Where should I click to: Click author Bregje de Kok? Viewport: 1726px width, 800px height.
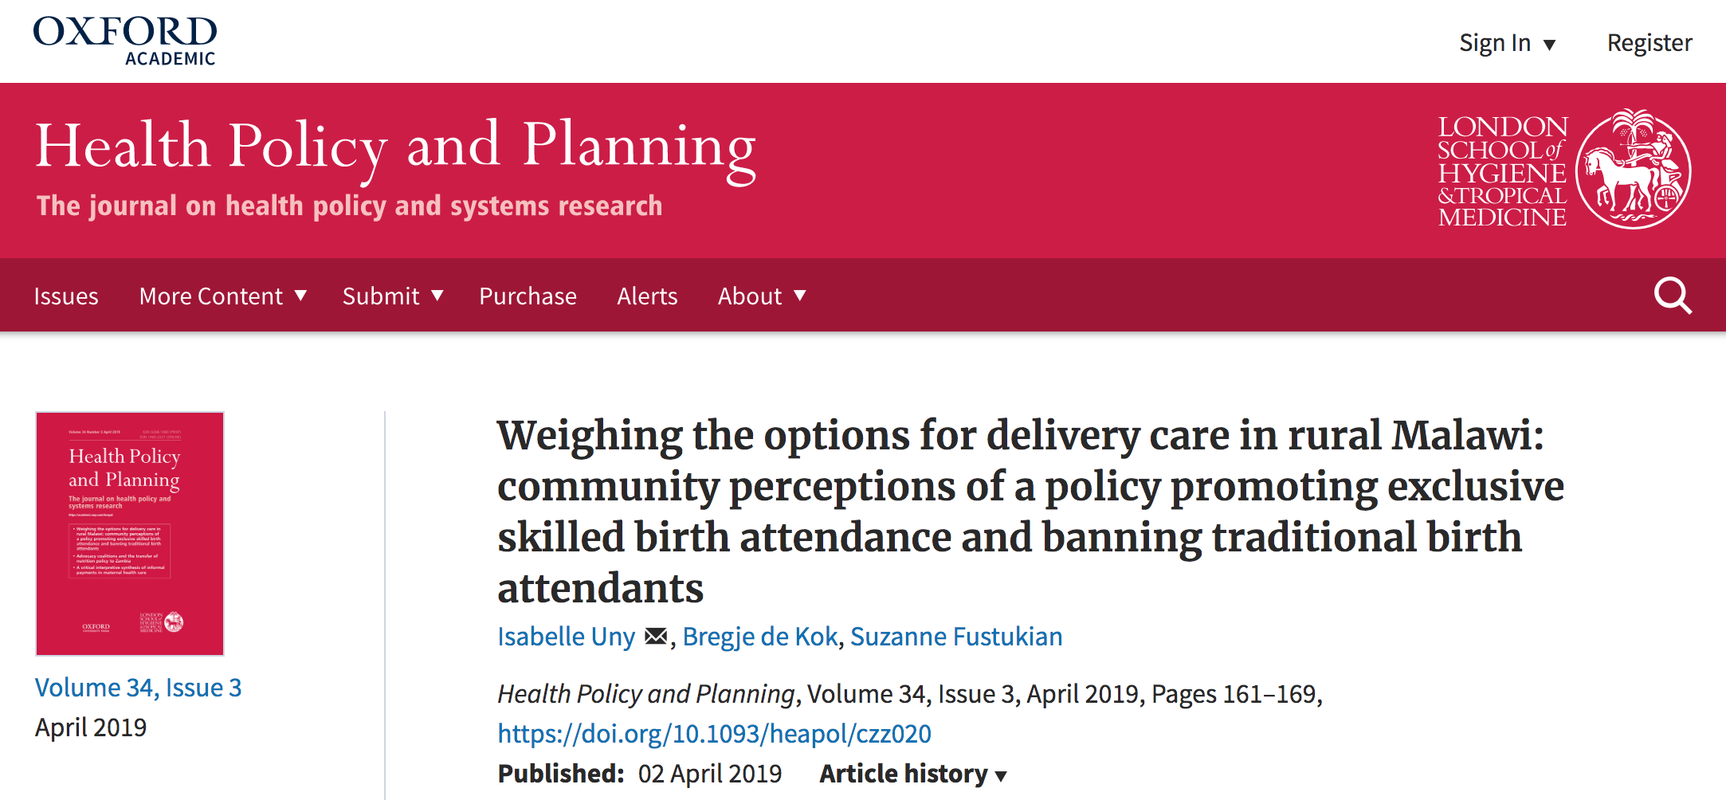coord(760,637)
